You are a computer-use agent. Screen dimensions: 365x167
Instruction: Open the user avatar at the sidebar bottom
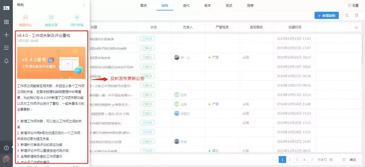point(6,160)
